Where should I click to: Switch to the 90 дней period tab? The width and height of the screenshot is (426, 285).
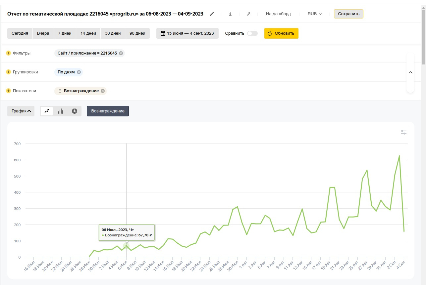pyautogui.click(x=137, y=33)
